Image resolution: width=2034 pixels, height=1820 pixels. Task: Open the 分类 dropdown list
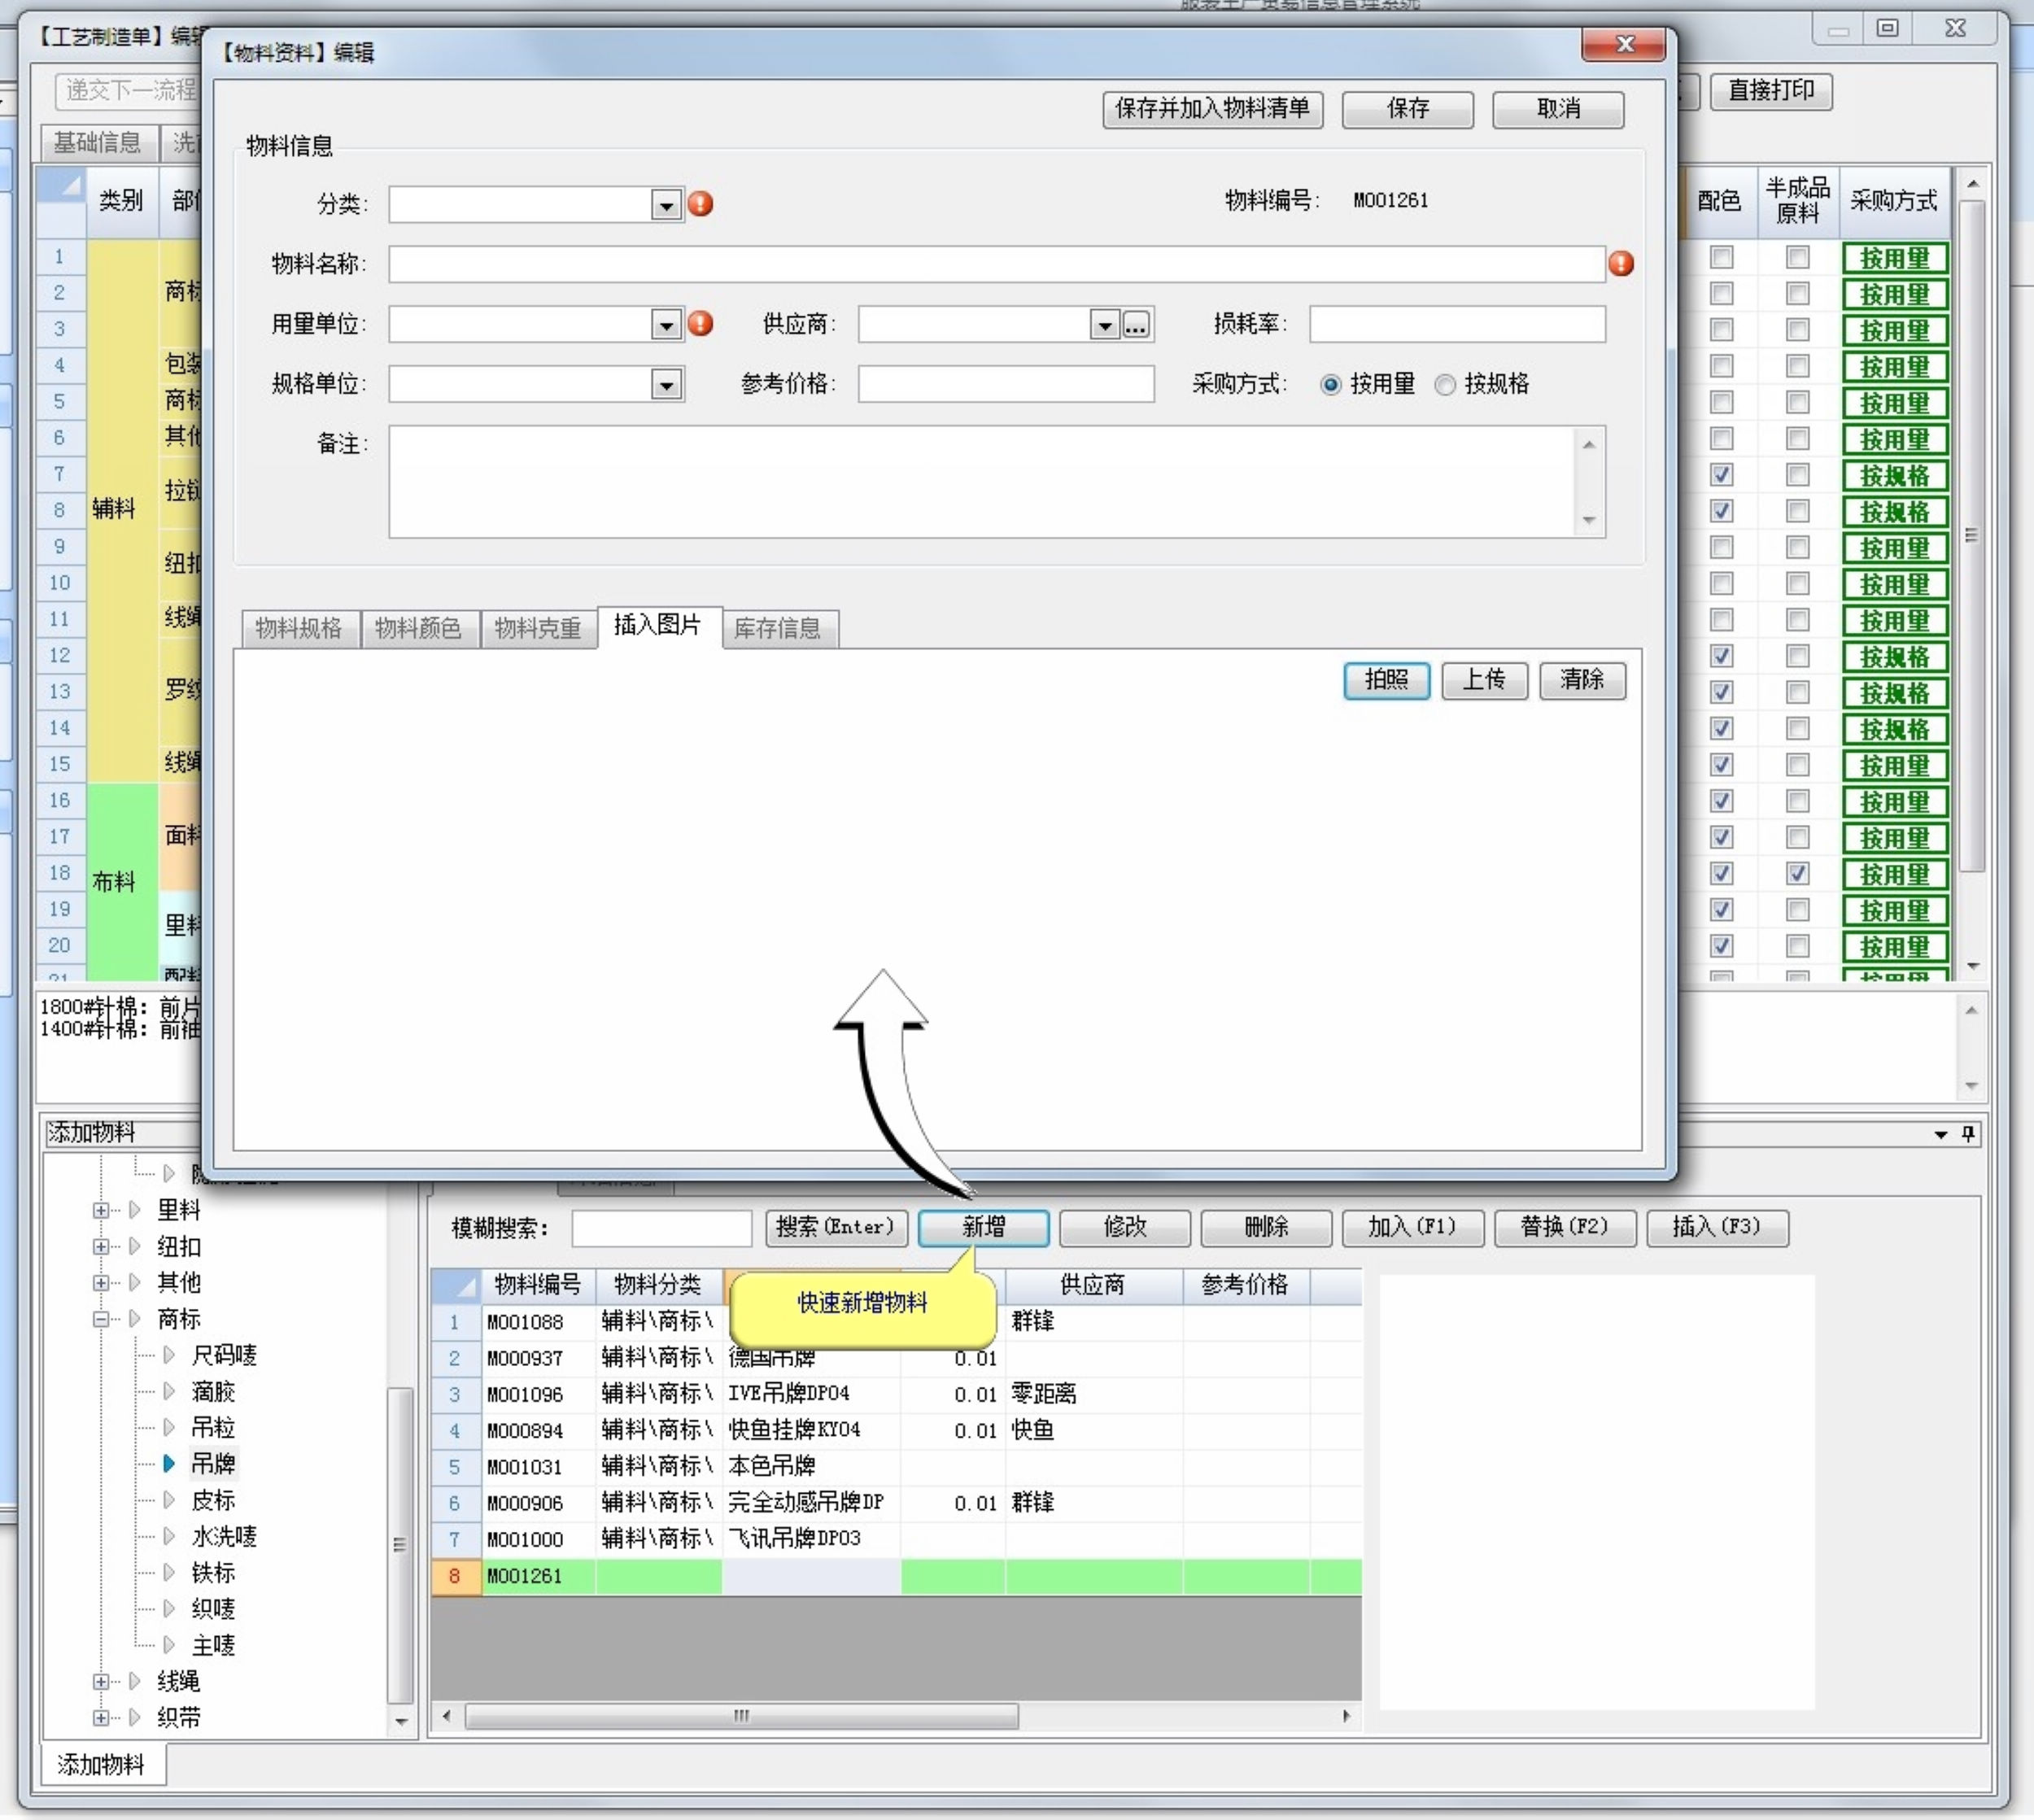click(666, 206)
